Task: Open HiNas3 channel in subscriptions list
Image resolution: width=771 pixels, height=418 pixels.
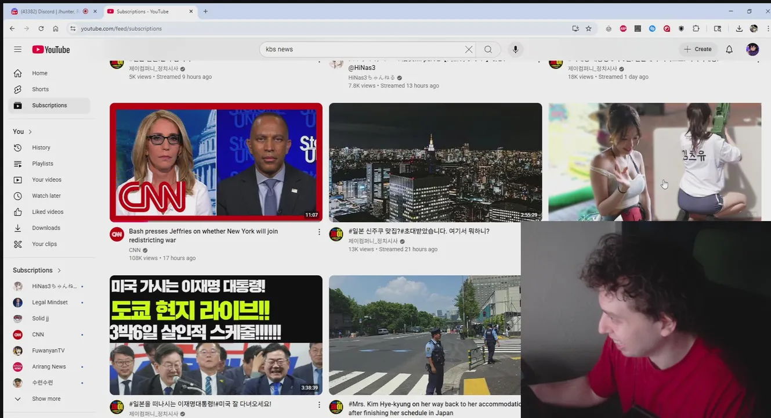Action: coord(49,286)
